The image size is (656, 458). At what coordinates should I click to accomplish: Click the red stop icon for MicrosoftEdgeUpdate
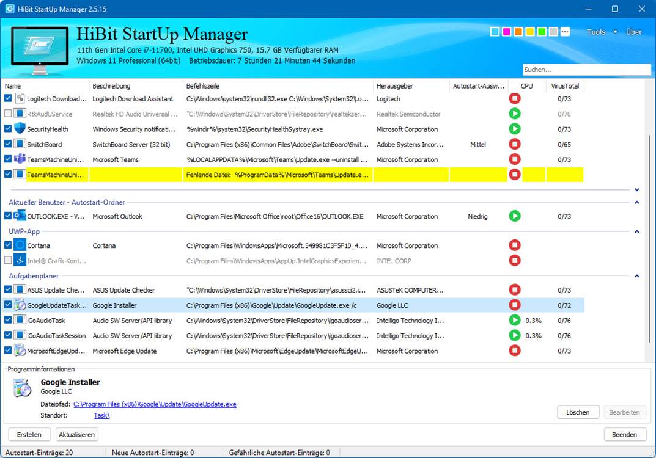(515, 351)
